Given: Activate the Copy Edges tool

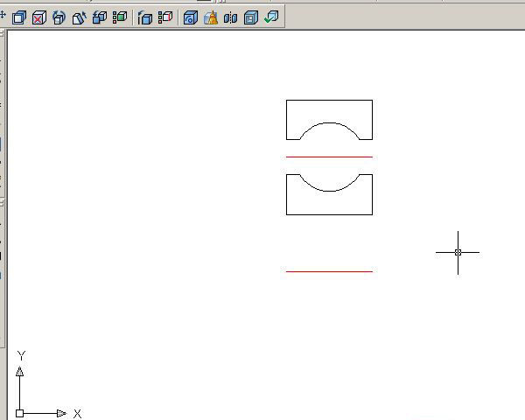Looking at the screenshot, I should 145,17.
